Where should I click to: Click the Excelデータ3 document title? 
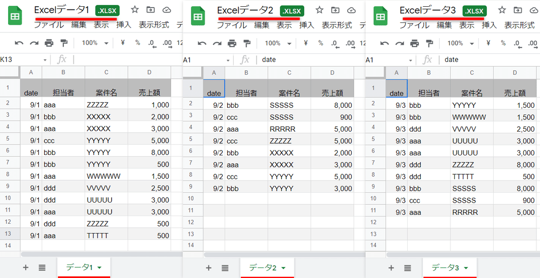428,10
